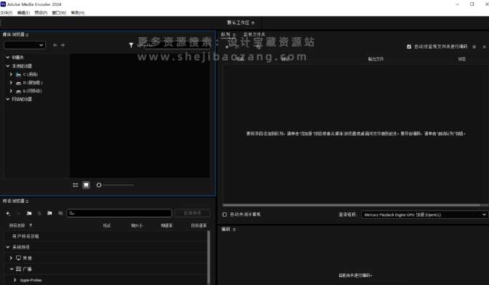Select the 默认工作区 default workspace
The width and height of the screenshot is (489, 285).
click(238, 23)
